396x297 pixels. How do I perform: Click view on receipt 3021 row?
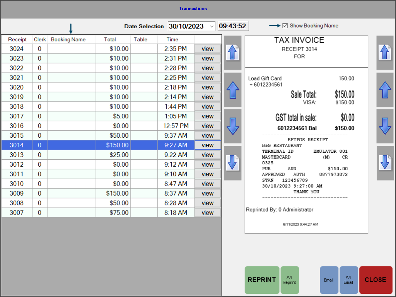coord(208,77)
